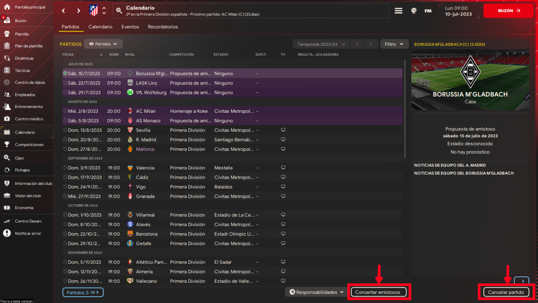Screen dimensions: 538x303
Task: Go to previous season arrow
Action: [357, 44]
